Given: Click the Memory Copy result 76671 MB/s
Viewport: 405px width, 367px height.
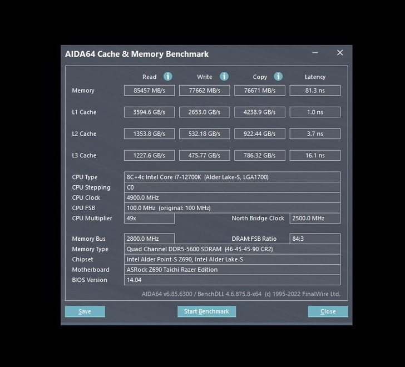Looking at the screenshot, I should pos(259,90).
